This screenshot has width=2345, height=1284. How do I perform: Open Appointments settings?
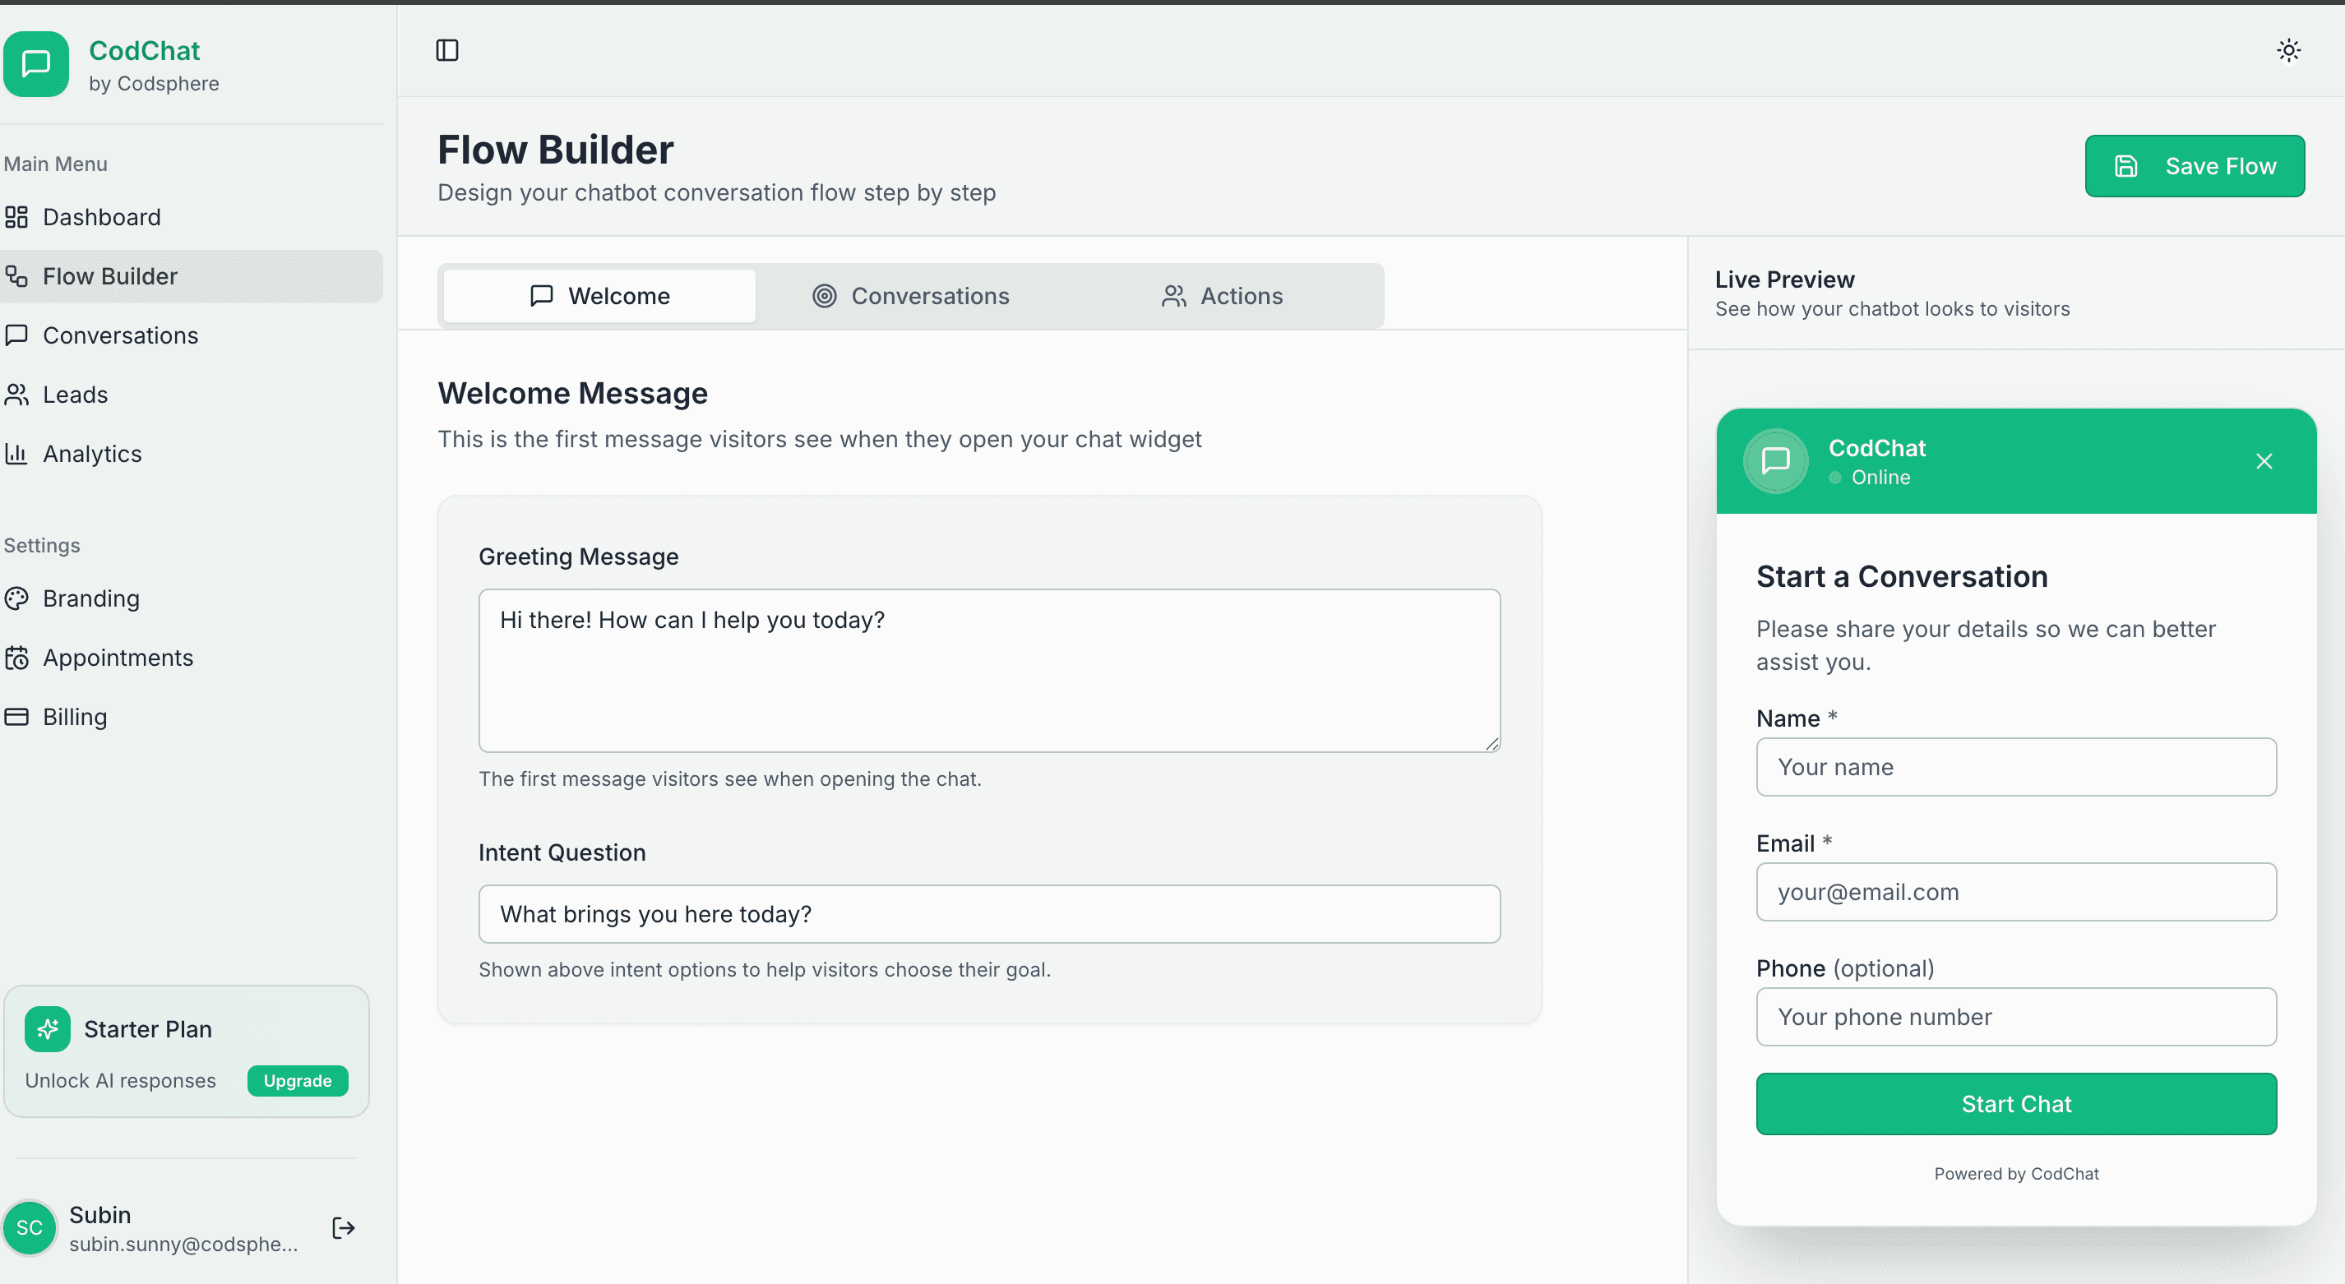pyautogui.click(x=118, y=657)
